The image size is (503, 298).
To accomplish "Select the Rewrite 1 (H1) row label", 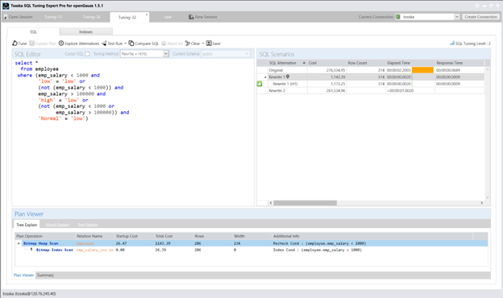I will 285,84.
